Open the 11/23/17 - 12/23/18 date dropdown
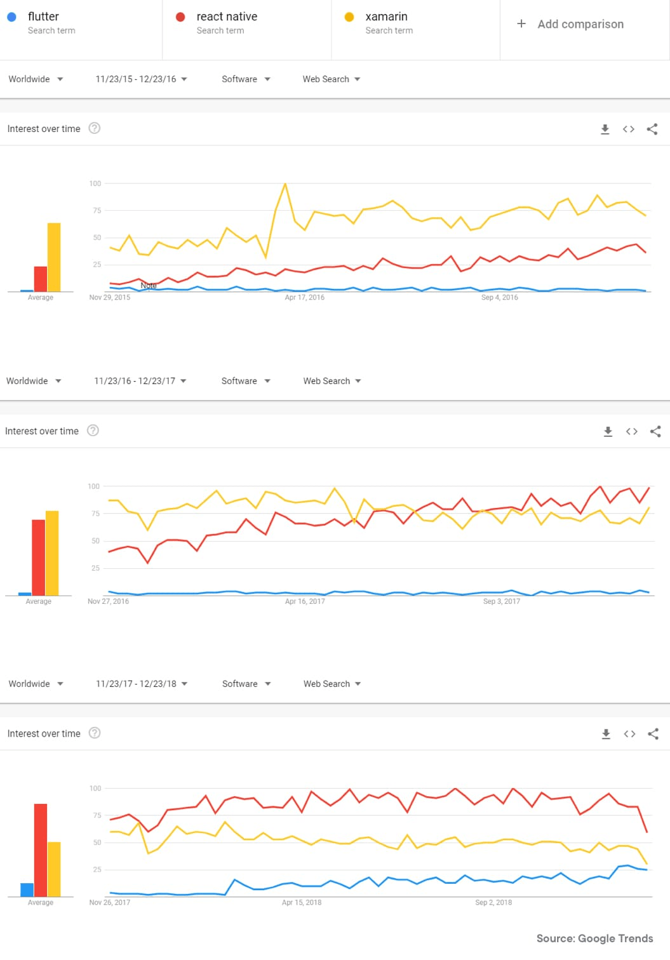670x960 pixels. point(142,684)
